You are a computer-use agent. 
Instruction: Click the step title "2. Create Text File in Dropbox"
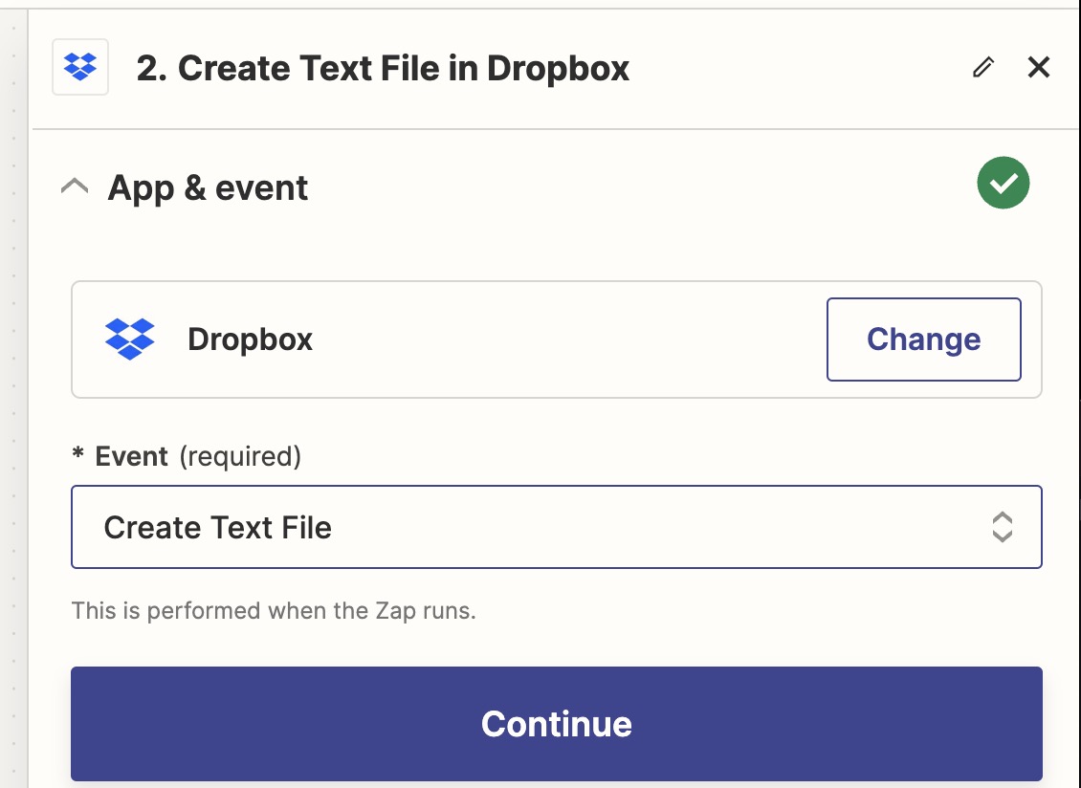[x=383, y=68]
